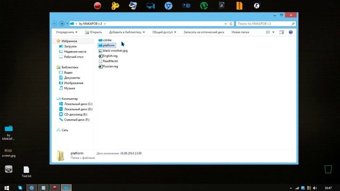The width and height of the screenshot is (340, 191).
Task: Open the view options dropdown arrow
Action: tap(273, 32)
